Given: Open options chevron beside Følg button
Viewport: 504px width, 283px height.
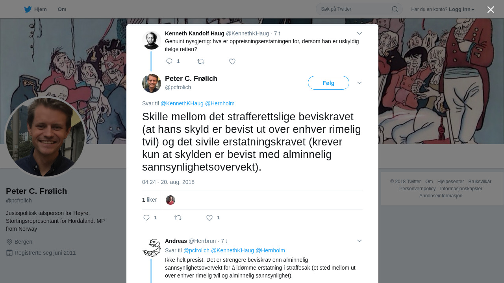Looking at the screenshot, I should 359,83.
